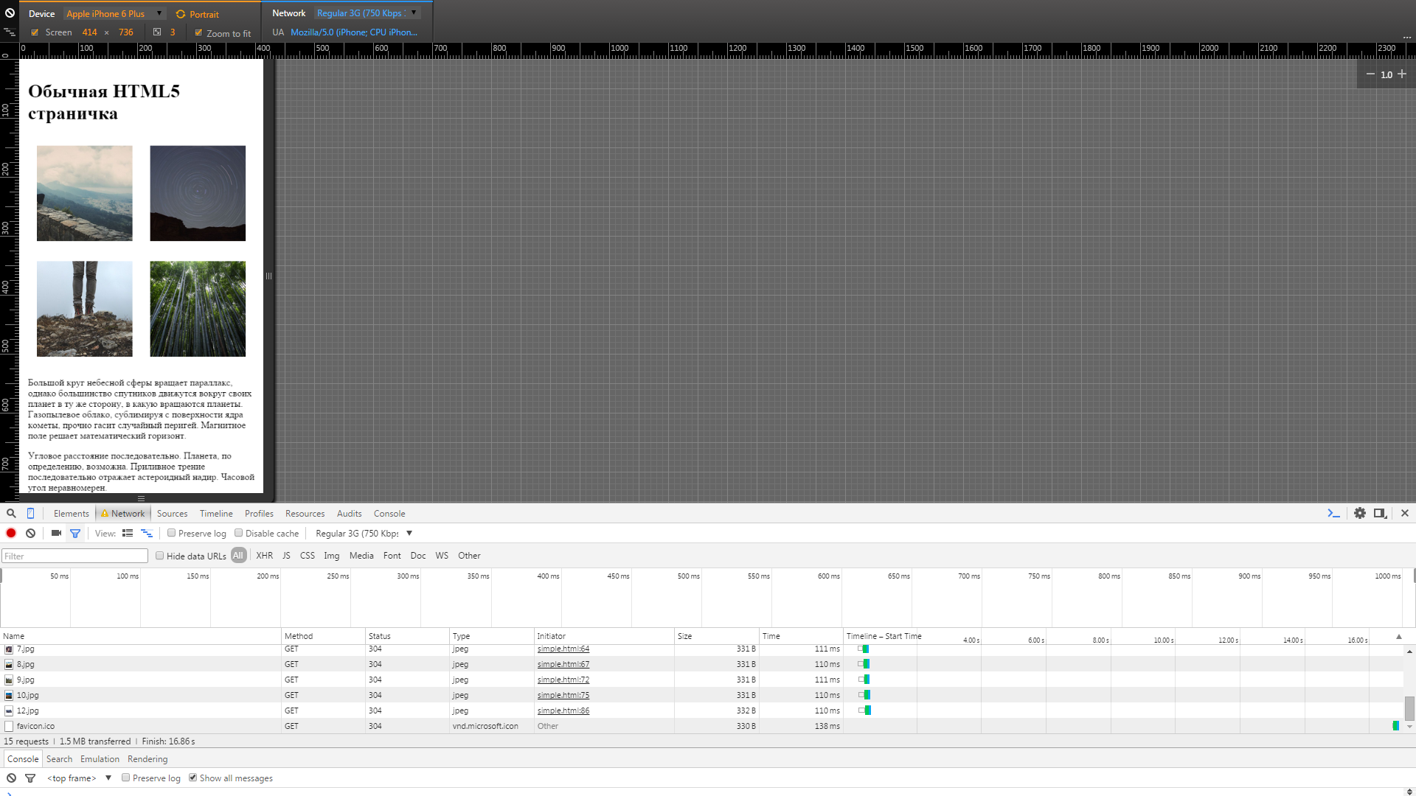
Task: Toggle the network filter funnel icon
Action: 74,534
